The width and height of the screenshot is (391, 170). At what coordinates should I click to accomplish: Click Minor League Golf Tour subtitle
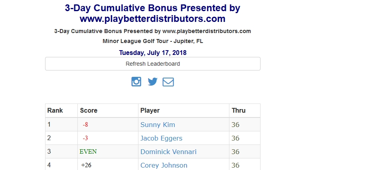152,41
